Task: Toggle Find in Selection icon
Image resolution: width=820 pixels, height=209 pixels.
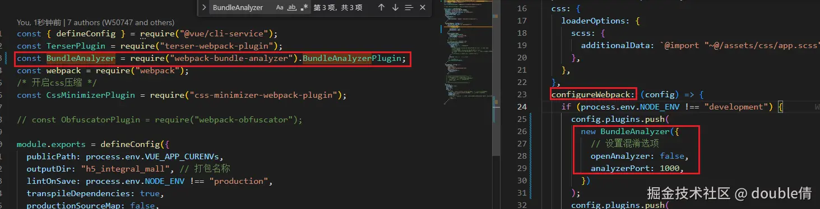Action: click(x=409, y=7)
